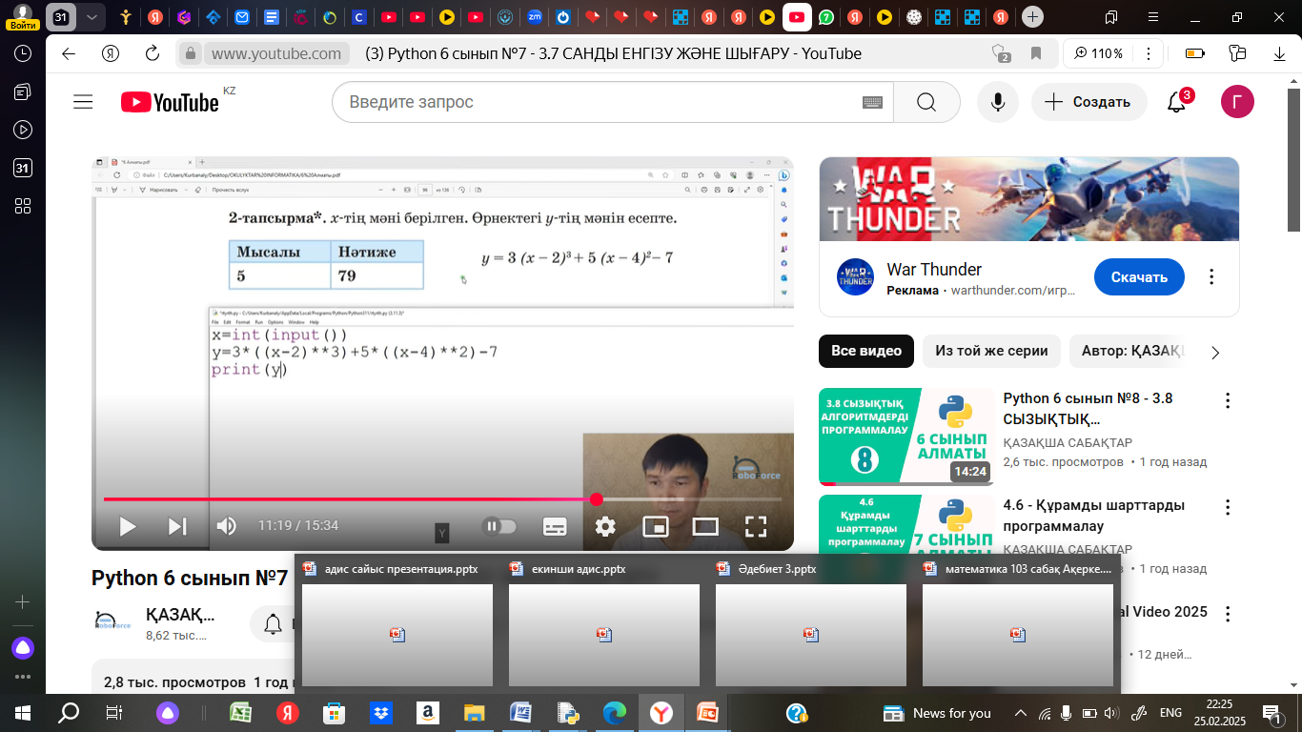Open the Создать create menu
The image size is (1302, 732).
[1088, 102]
